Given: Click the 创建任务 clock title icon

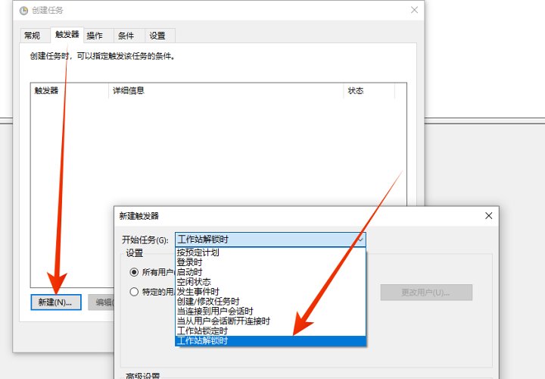Looking at the screenshot, I should pyautogui.click(x=23, y=11).
